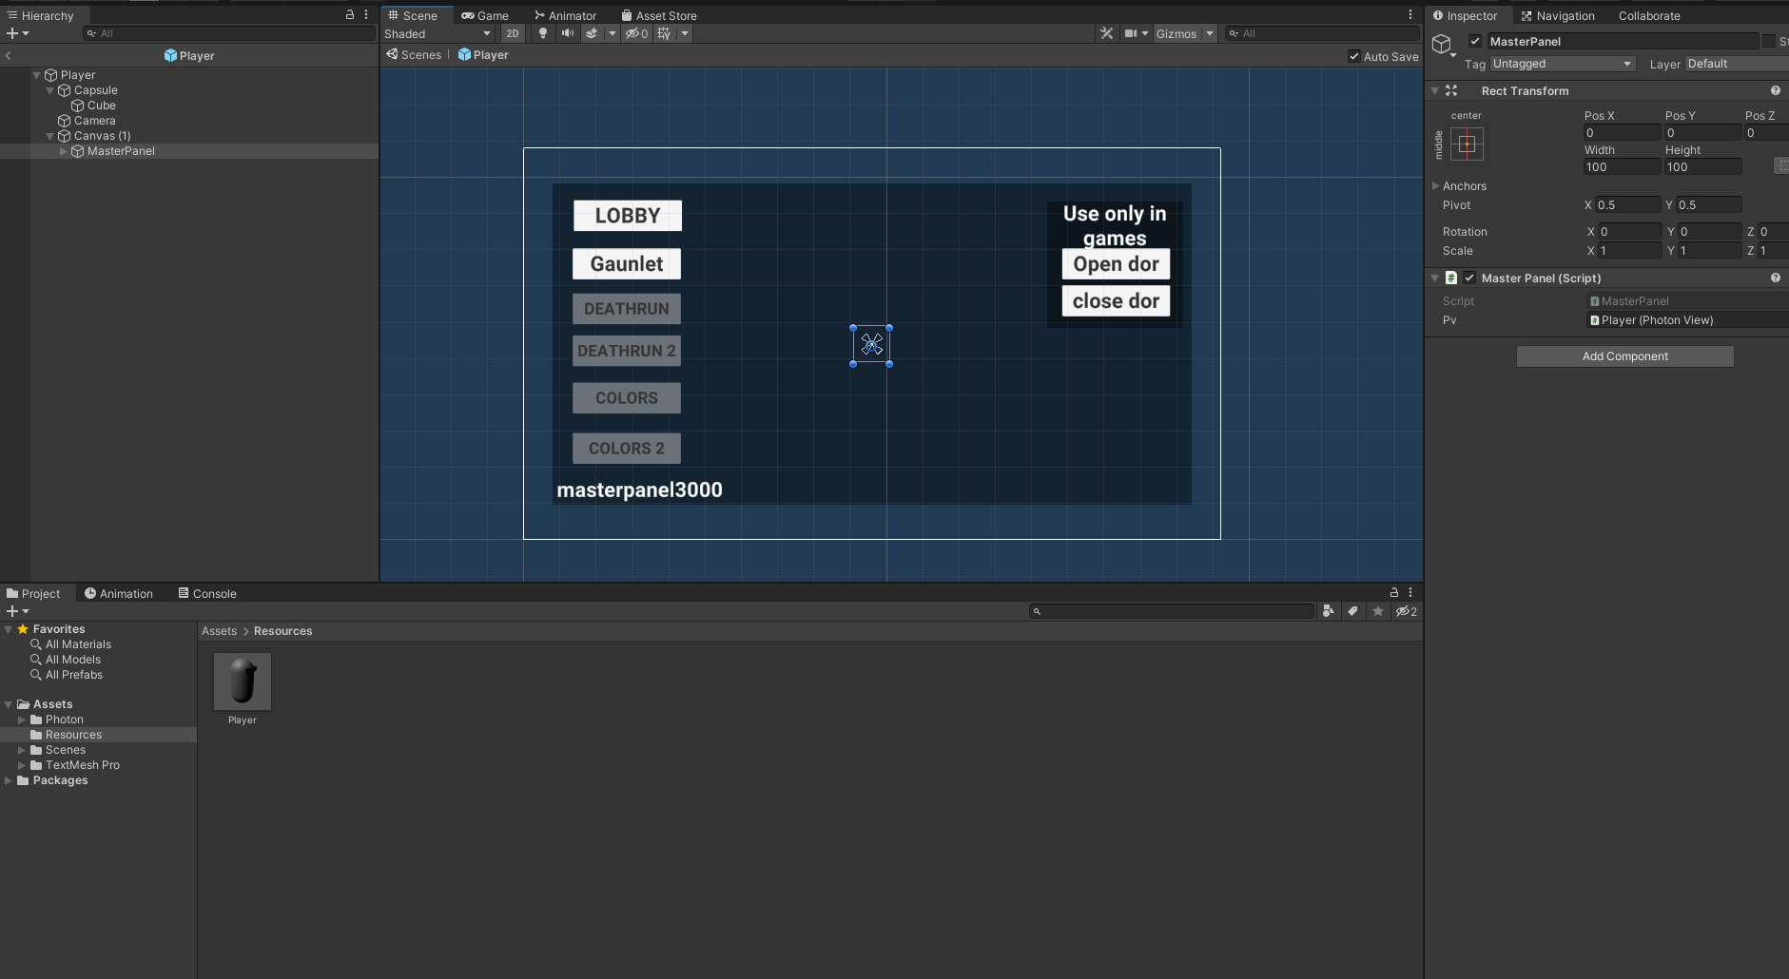Select the Player prefab thumbnail in Resources
This screenshot has height=979, width=1789.
pyautogui.click(x=243, y=681)
